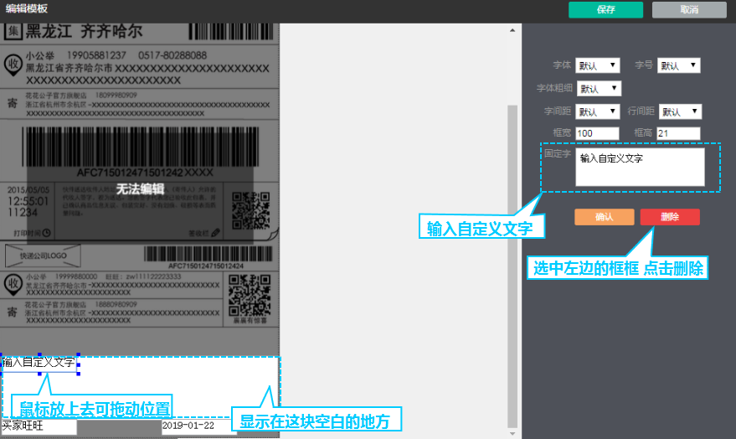Image resolution: width=736 pixels, height=439 pixels.
Task: Click the scroll down arrow of template preview
Action: point(512,434)
